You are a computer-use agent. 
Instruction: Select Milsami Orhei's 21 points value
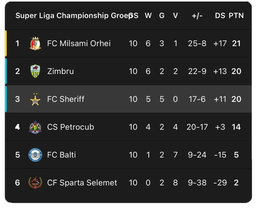pos(236,44)
